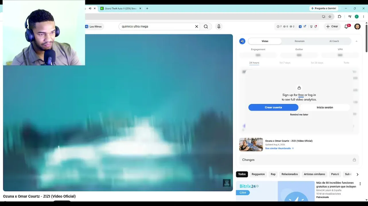The image size is (368, 206).
Task: Bookmark this page with the star icon
Action: coord(330,17)
